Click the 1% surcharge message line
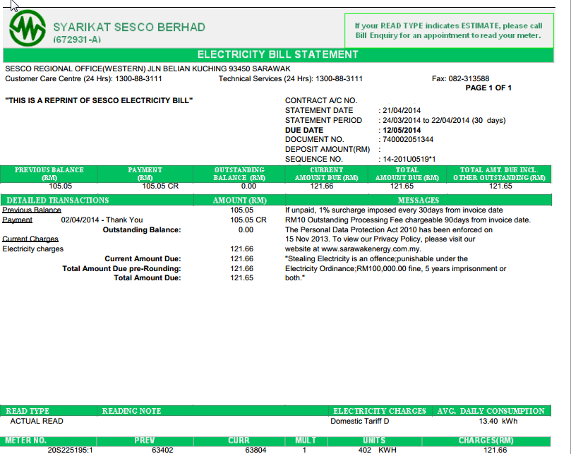 394,210
